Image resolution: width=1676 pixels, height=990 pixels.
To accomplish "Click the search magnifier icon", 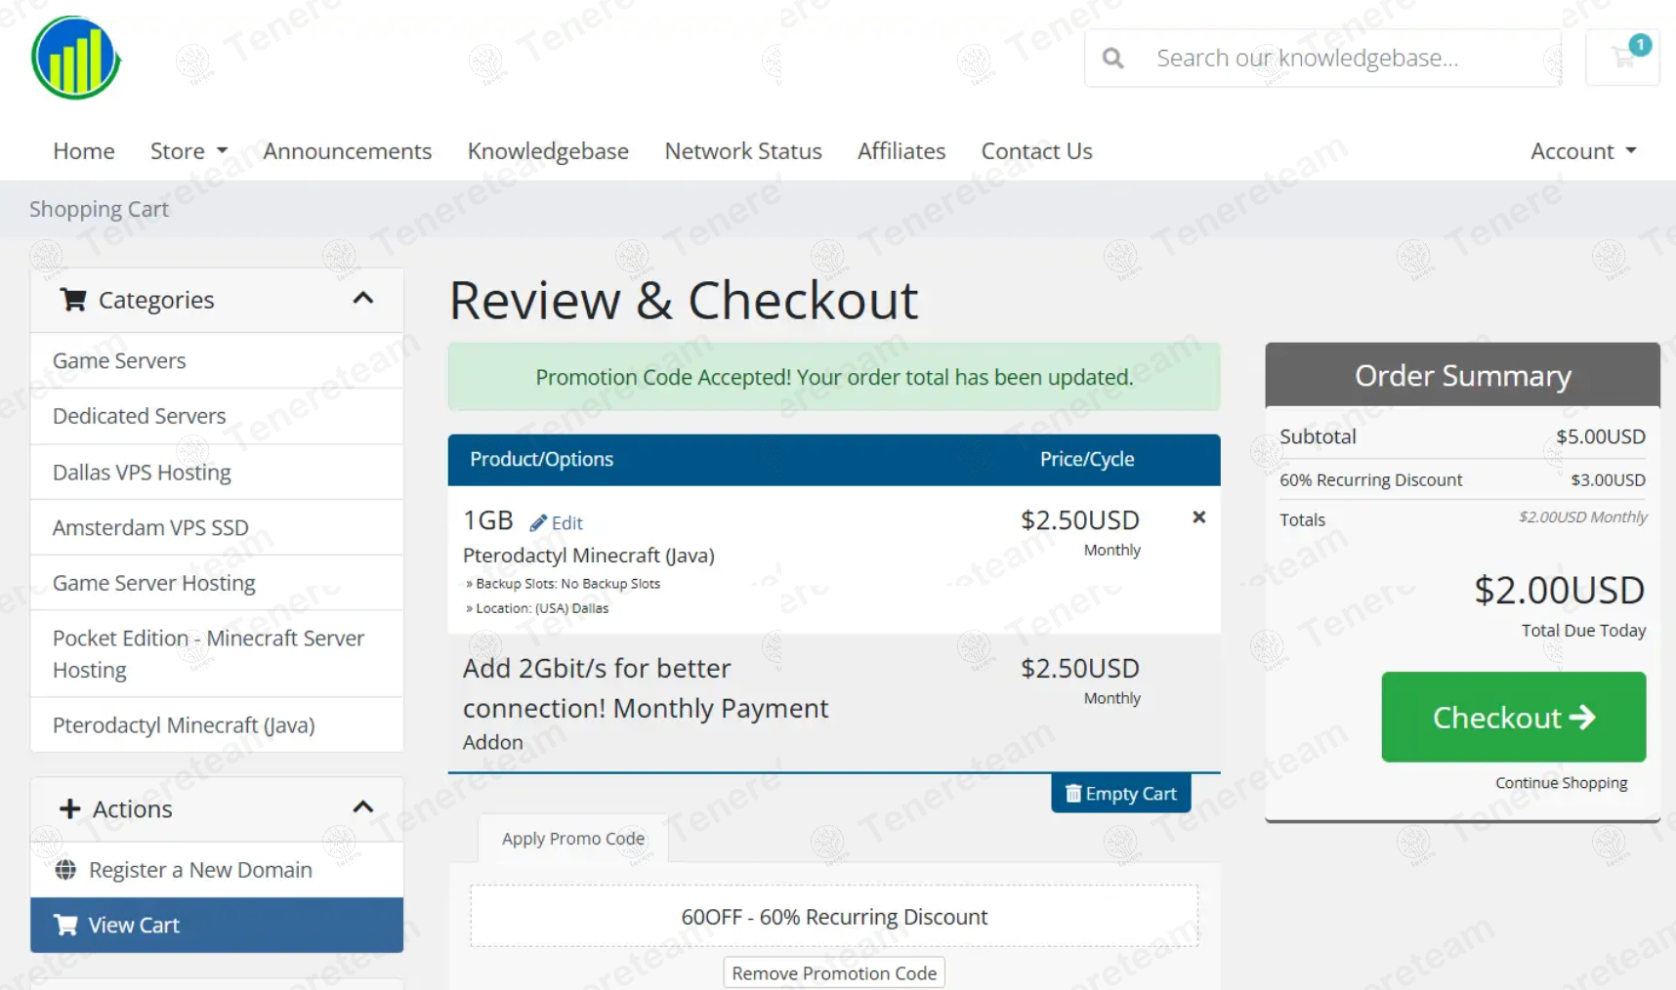I will coord(1112,59).
